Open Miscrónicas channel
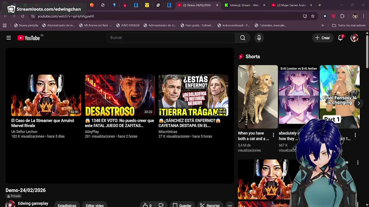The width and height of the screenshot is (369, 207). tap(168, 132)
